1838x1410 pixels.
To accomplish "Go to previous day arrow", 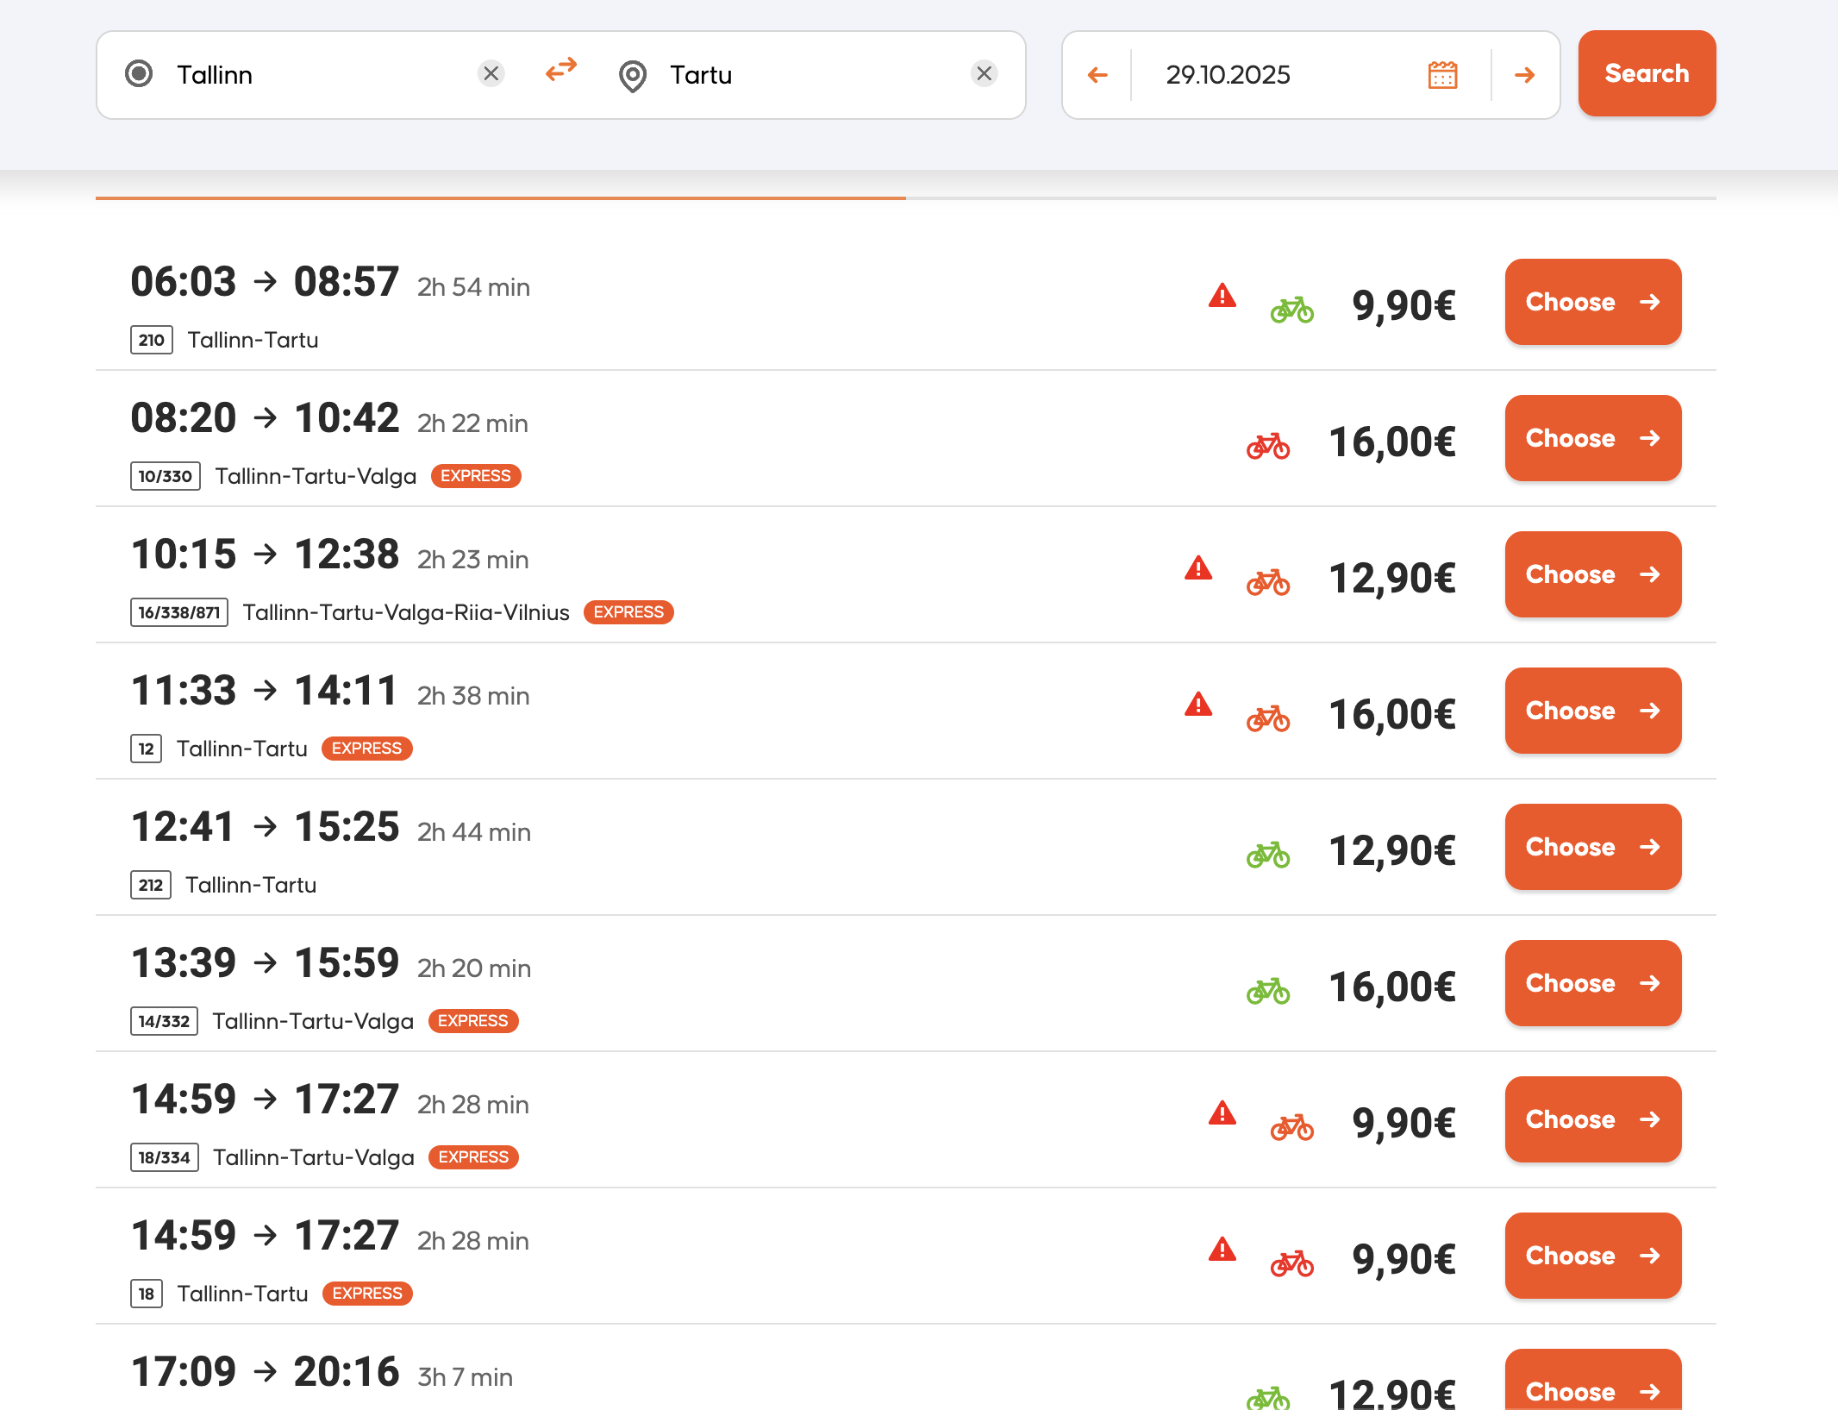I will click(x=1097, y=75).
